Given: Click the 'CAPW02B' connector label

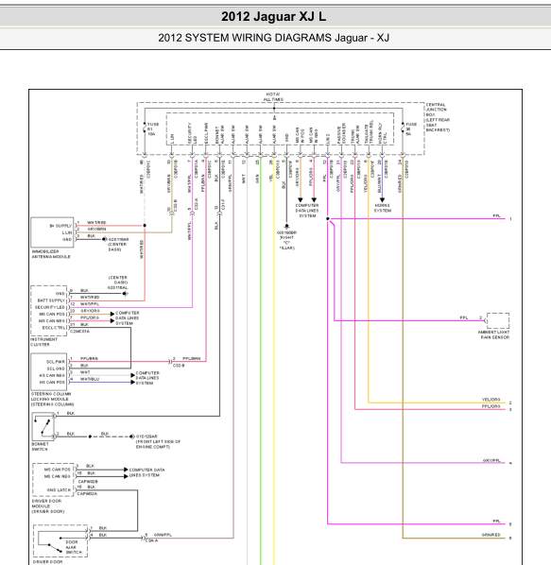Looking at the screenshot, I should [x=88, y=482].
